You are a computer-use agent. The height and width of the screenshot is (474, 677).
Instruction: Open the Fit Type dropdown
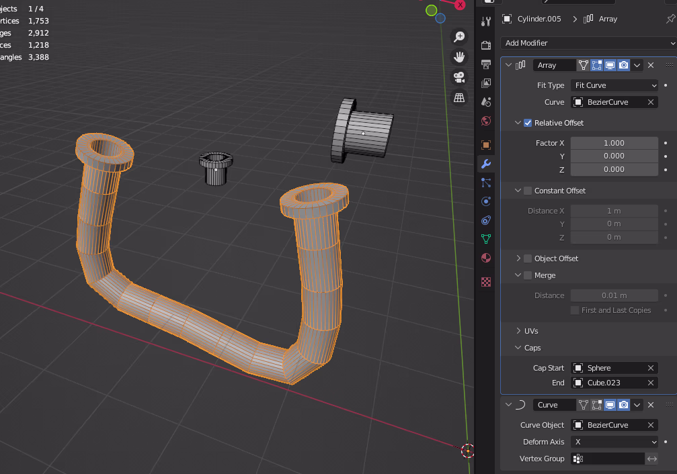click(x=614, y=85)
